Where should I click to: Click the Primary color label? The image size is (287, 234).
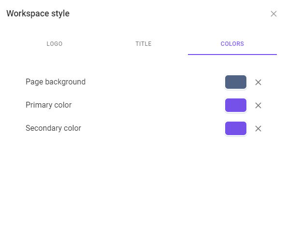tap(48, 105)
